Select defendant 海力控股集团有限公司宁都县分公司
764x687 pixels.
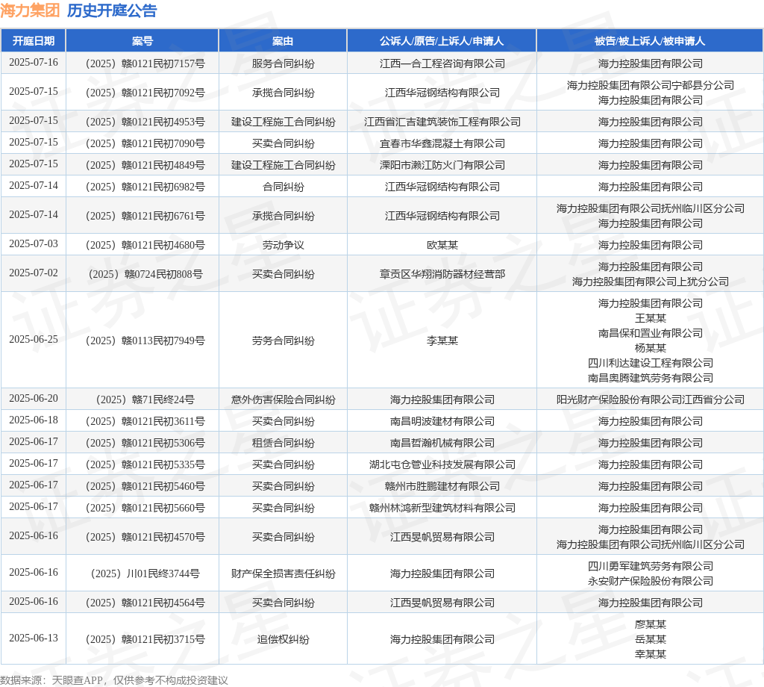pyautogui.click(x=650, y=85)
